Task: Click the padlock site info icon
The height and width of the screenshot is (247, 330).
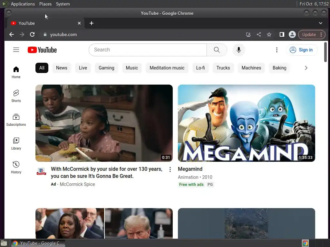Action: [45, 34]
